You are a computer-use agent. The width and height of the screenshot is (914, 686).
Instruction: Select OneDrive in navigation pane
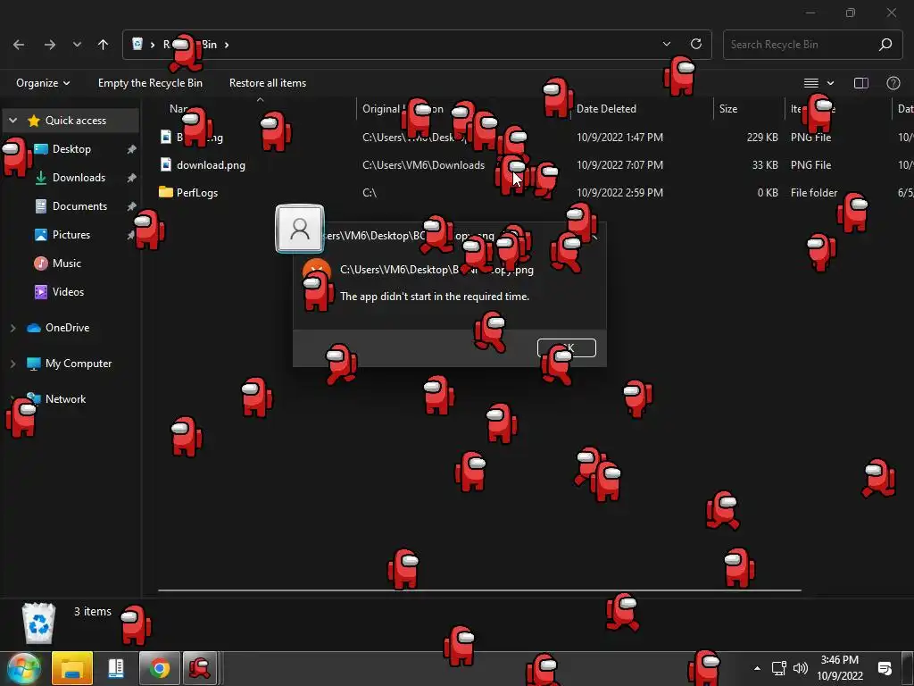(x=67, y=328)
